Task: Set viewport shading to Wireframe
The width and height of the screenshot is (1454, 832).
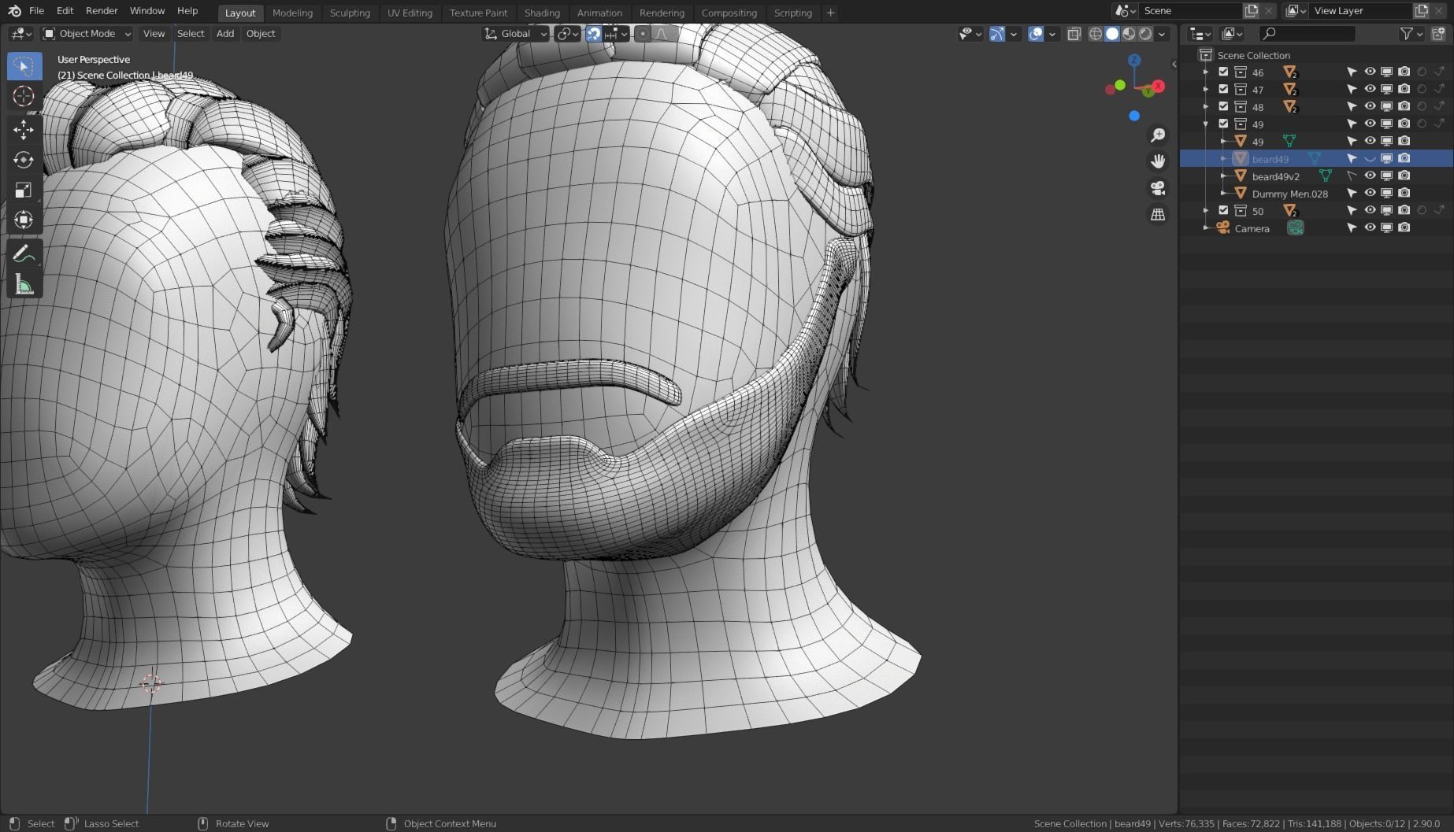Action: pyautogui.click(x=1096, y=34)
